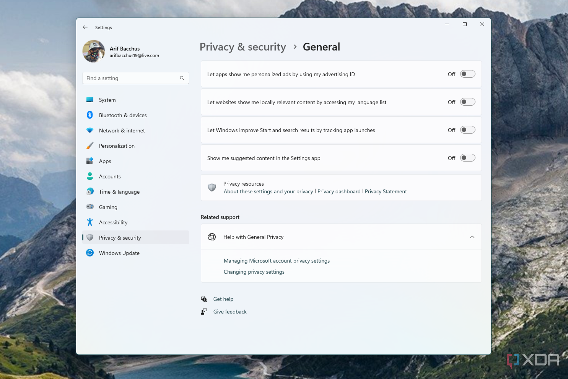The image size is (568, 379).
Task: Select Network & internet in sidebar
Action: [x=135, y=131]
